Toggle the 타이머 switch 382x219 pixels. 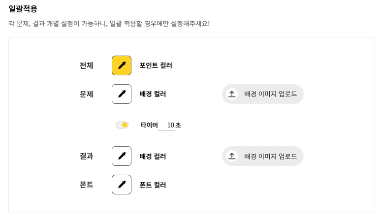tap(122, 125)
